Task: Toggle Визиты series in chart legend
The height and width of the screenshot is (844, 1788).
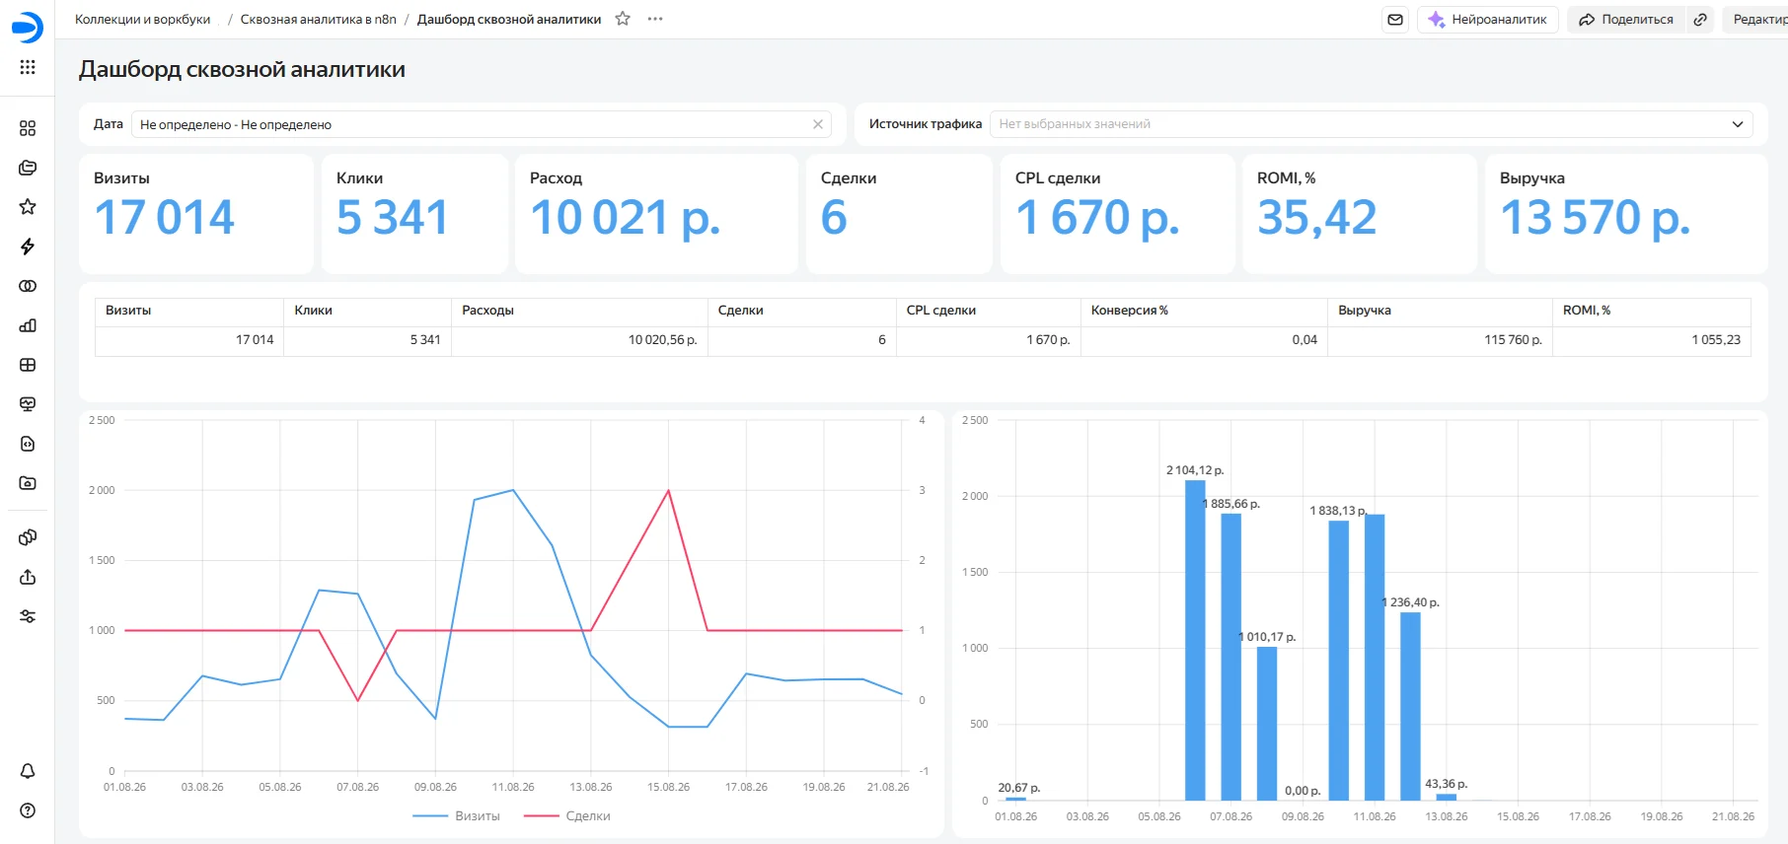Action: tap(457, 816)
